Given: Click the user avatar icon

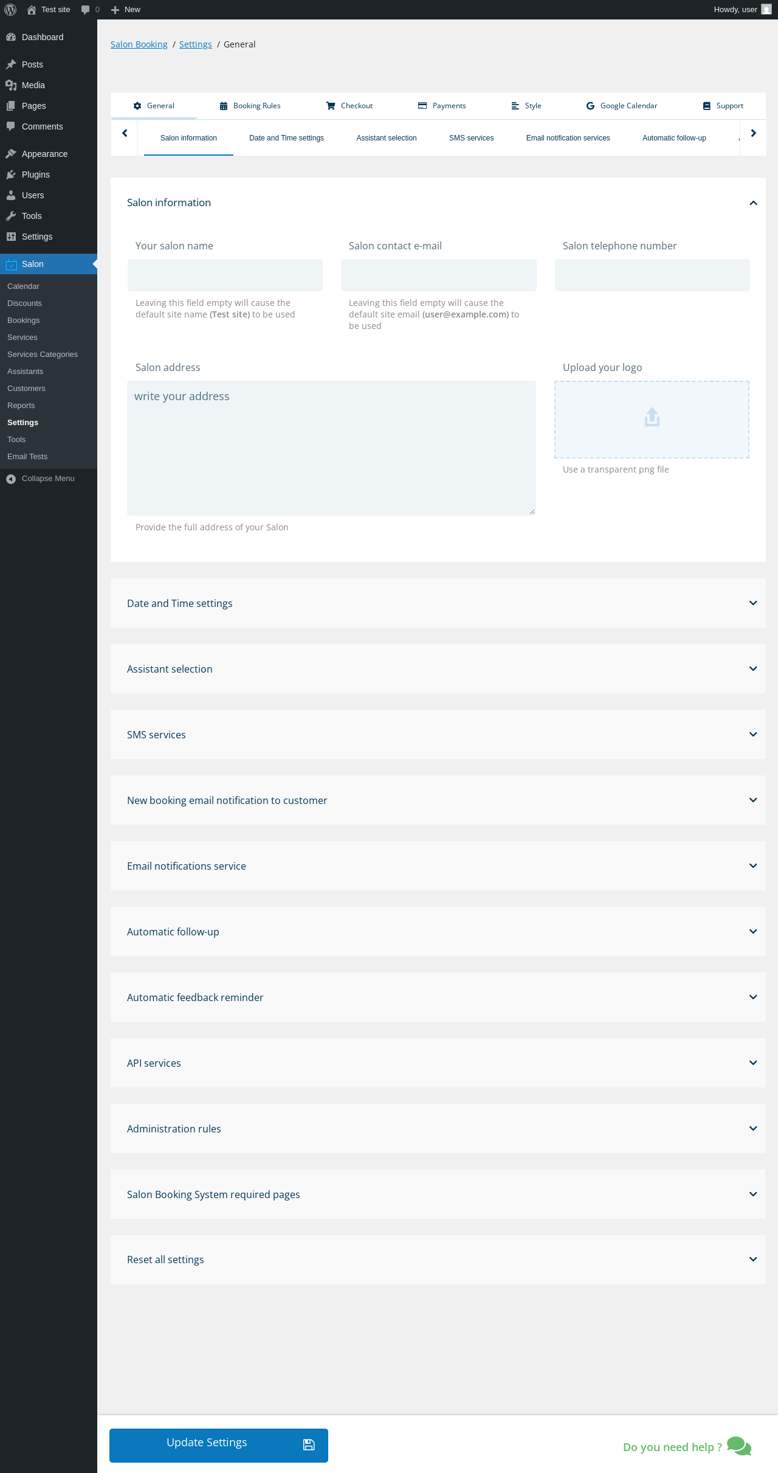Looking at the screenshot, I should coord(766,10).
